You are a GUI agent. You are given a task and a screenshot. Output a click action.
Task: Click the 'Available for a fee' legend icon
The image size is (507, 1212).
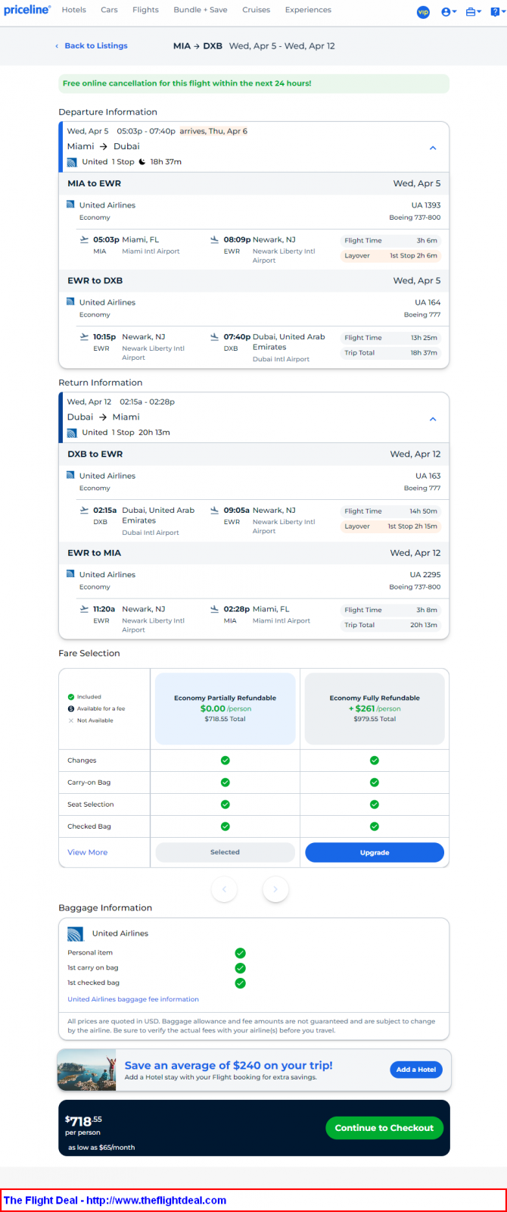[x=71, y=709]
